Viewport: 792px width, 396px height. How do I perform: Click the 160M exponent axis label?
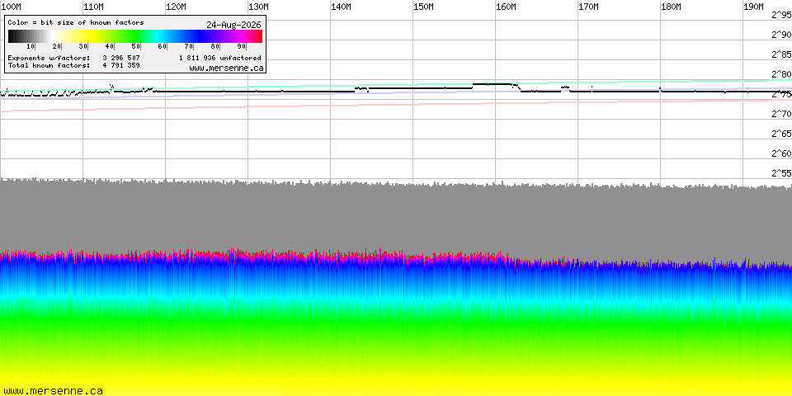pyautogui.click(x=506, y=7)
